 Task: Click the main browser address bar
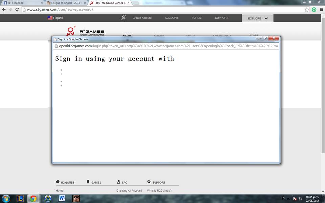coord(162,9)
